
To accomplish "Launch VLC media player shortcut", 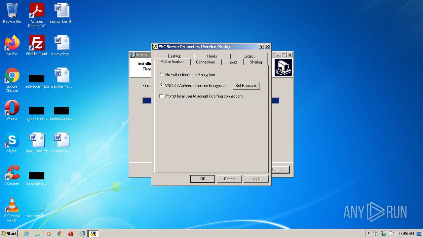I will tap(12, 210).
